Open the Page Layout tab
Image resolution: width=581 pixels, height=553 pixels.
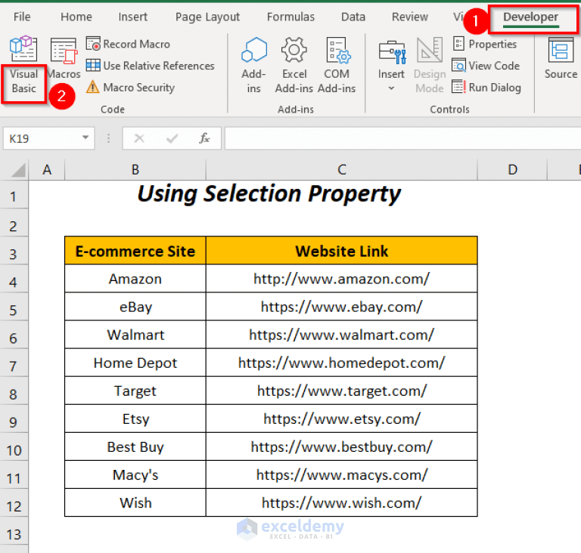click(207, 17)
